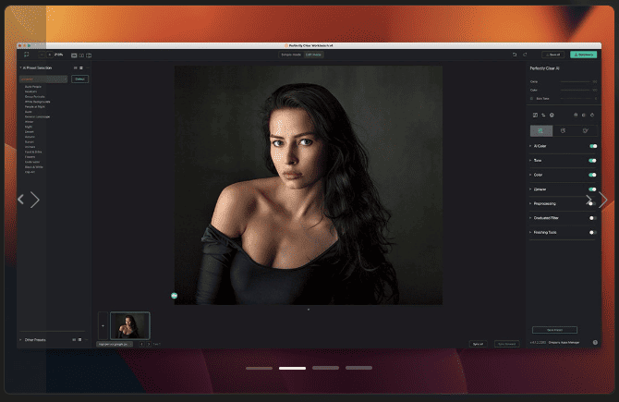619x402 pixels.
Task: Expand the Other Presets section
Action: 20,339
